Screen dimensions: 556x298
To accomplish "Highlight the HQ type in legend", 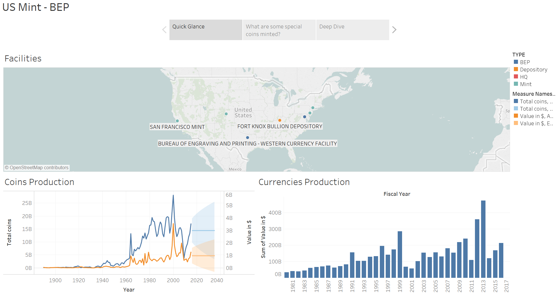I will 523,77.
